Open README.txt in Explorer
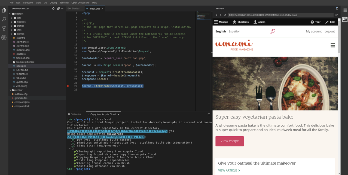Viewport: 348px width, 175px height. coord(22,74)
